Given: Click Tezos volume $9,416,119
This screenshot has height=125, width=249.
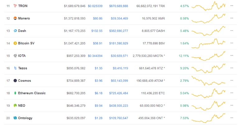Looking at the screenshot, I should click(x=120, y=68).
